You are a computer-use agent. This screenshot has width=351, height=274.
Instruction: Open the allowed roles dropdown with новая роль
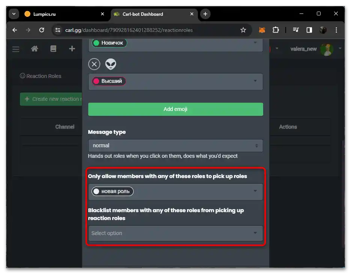coord(176,192)
